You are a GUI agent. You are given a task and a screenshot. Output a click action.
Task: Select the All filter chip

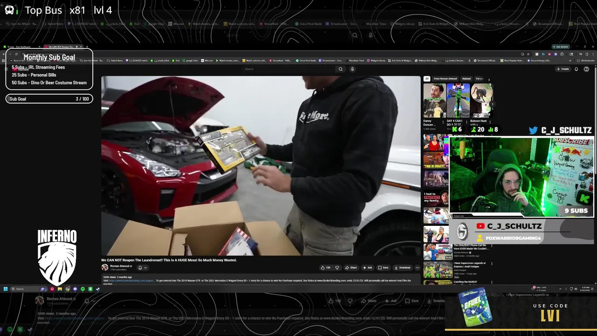click(x=427, y=79)
